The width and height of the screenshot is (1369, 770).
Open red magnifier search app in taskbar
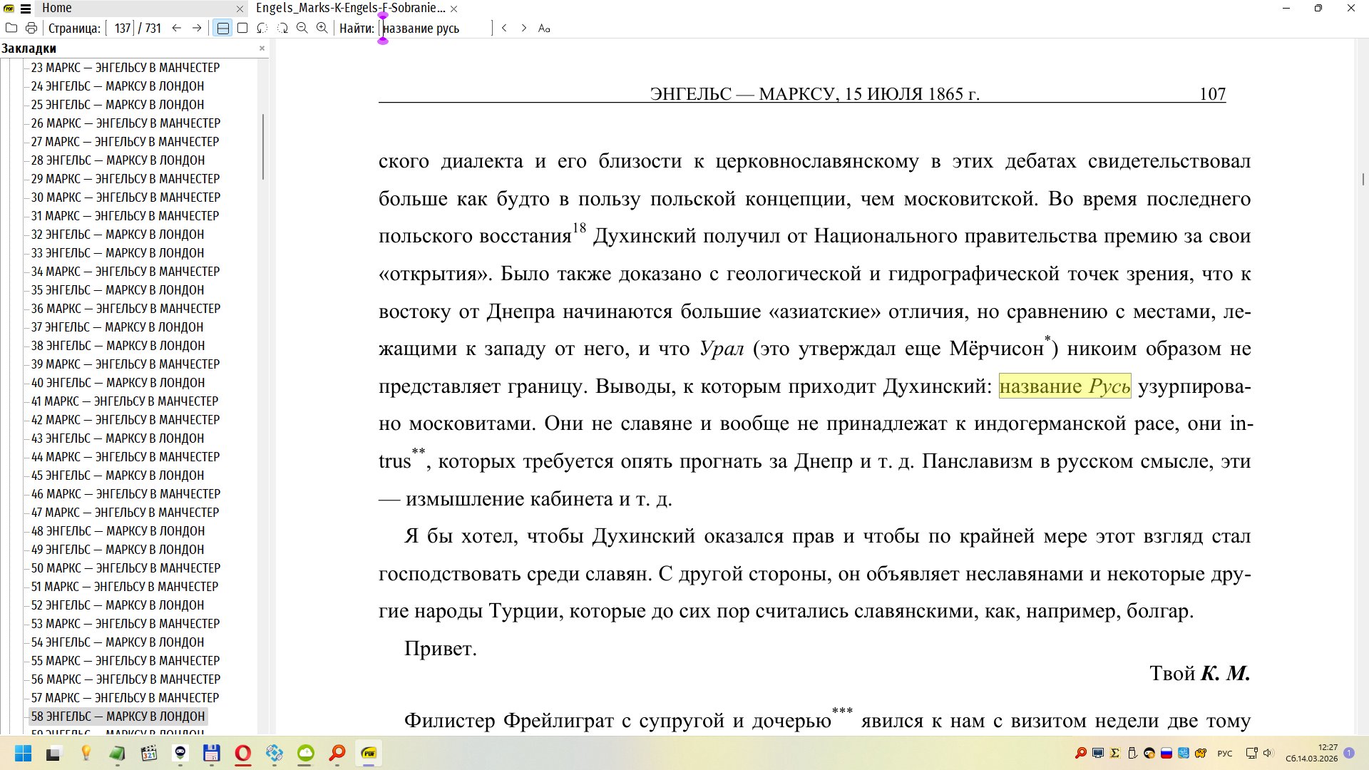pyautogui.click(x=337, y=753)
